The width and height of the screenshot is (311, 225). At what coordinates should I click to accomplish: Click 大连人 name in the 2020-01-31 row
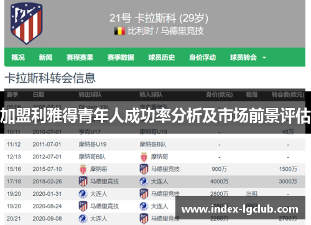pos(99,194)
